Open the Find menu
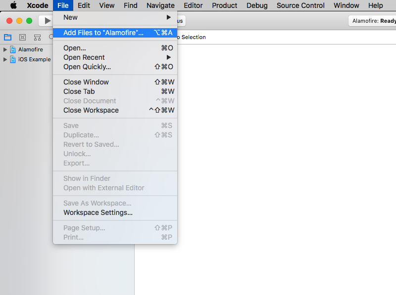 pyautogui.click(x=131, y=5)
